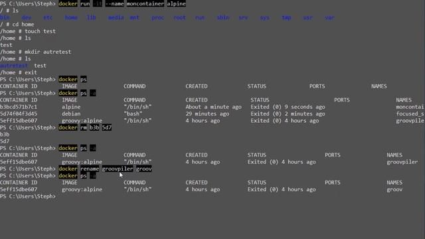Select the blue 'autretest' directory entry

(x=14, y=66)
